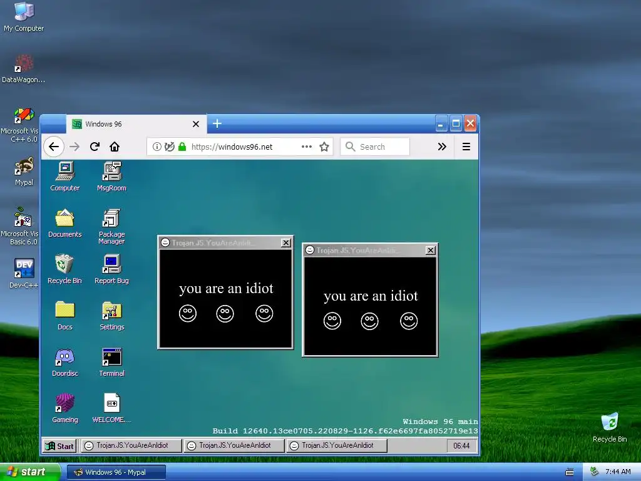Open a new tab with plus button
The image size is (641, 481).
(217, 123)
